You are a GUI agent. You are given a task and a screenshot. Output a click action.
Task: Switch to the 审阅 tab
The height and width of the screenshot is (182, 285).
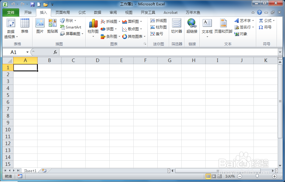pos(113,13)
